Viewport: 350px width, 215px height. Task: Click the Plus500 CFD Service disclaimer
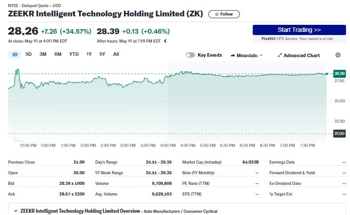[297, 39]
